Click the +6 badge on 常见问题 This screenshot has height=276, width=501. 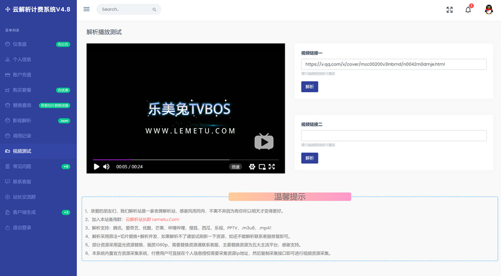(66, 167)
